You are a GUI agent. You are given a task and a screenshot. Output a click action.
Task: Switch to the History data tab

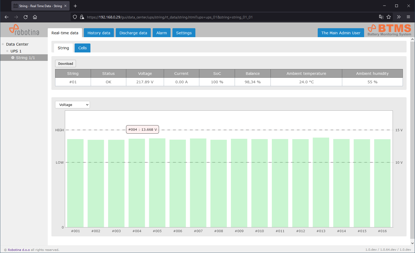pyautogui.click(x=99, y=33)
